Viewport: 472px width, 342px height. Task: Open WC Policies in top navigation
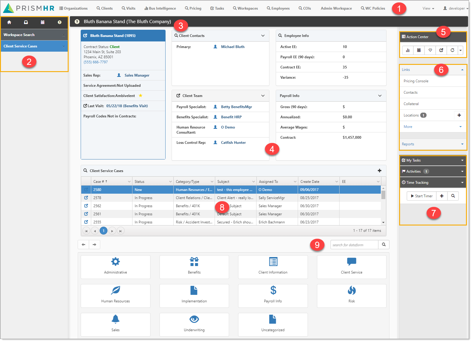coord(373,8)
